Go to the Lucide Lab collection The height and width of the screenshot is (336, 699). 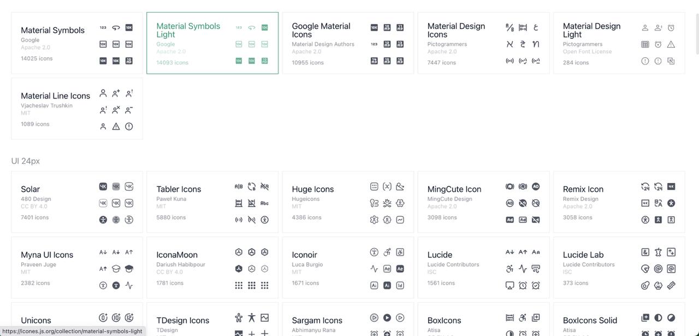click(619, 268)
